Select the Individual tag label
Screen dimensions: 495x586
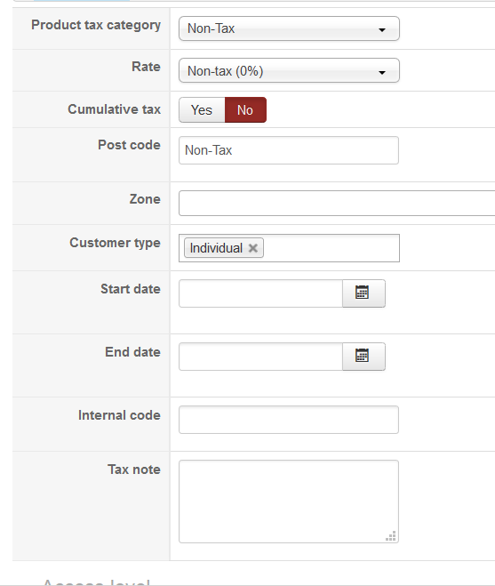tap(216, 248)
